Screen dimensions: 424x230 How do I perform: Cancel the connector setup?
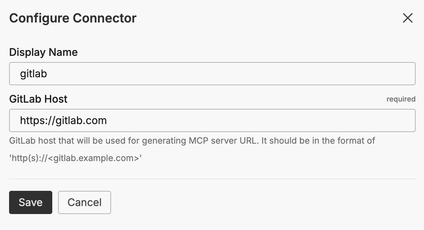pos(84,202)
